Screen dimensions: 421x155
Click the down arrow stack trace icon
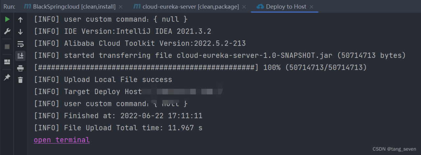[x=20, y=32]
